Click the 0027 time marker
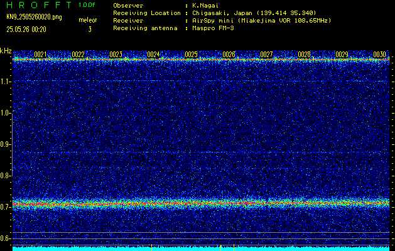The image size is (395, 251). (266, 55)
